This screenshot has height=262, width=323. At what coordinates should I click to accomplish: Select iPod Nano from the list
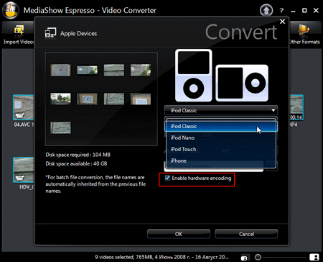[x=221, y=137]
